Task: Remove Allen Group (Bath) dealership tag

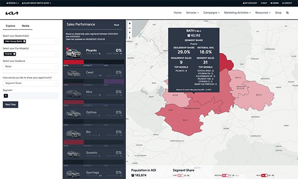Action: [x=24, y=41]
